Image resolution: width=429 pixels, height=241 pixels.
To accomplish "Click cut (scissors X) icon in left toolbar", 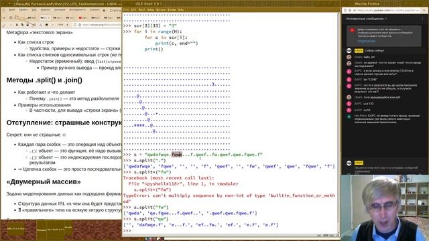I will click(x=17, y=25).
